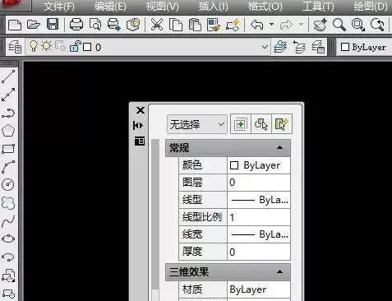Activate the Pan realtime hand icon
This screenshot has width=392, height=301.
pos(320,25)
